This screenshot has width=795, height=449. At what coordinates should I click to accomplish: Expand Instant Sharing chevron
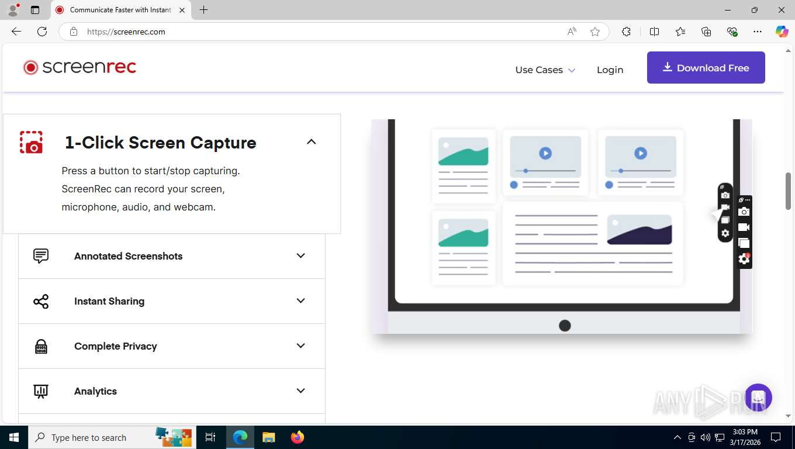(x=300, y=301)
